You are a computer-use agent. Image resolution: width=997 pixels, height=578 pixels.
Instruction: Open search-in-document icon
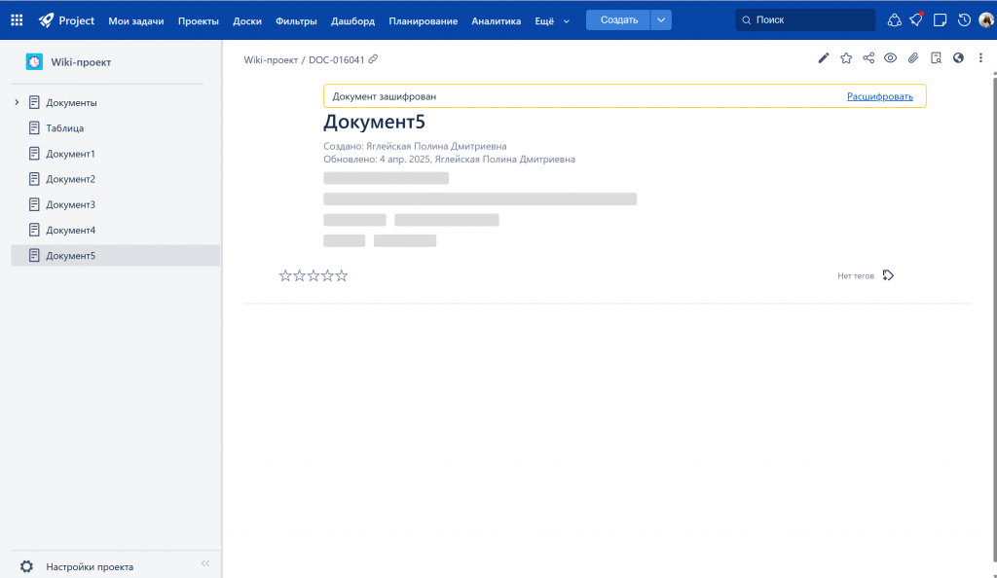936,57
